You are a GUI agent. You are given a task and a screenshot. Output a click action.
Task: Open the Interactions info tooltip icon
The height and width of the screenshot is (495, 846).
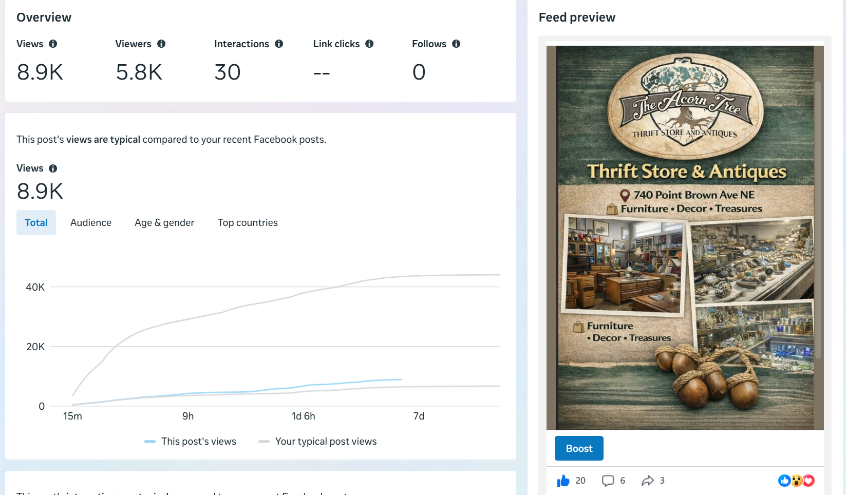279,44
